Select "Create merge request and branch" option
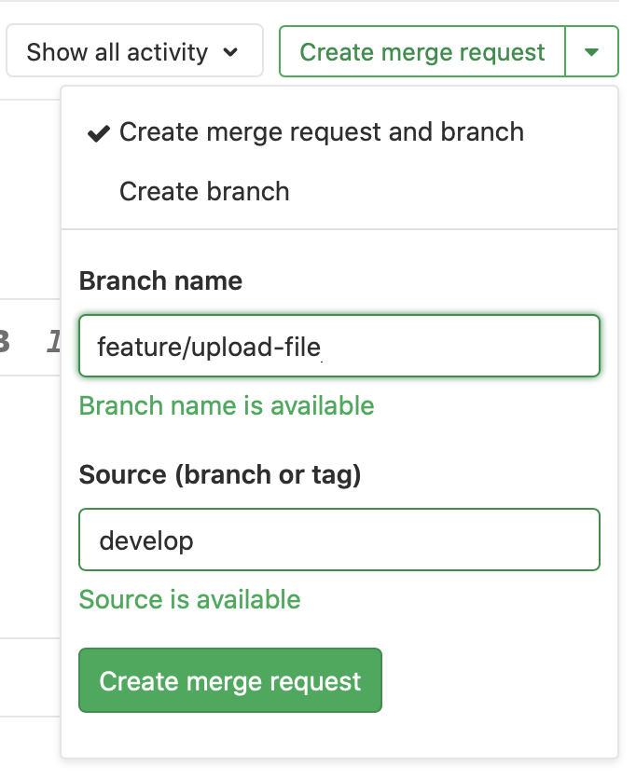 pyautogui.click(x=322, y=132)
